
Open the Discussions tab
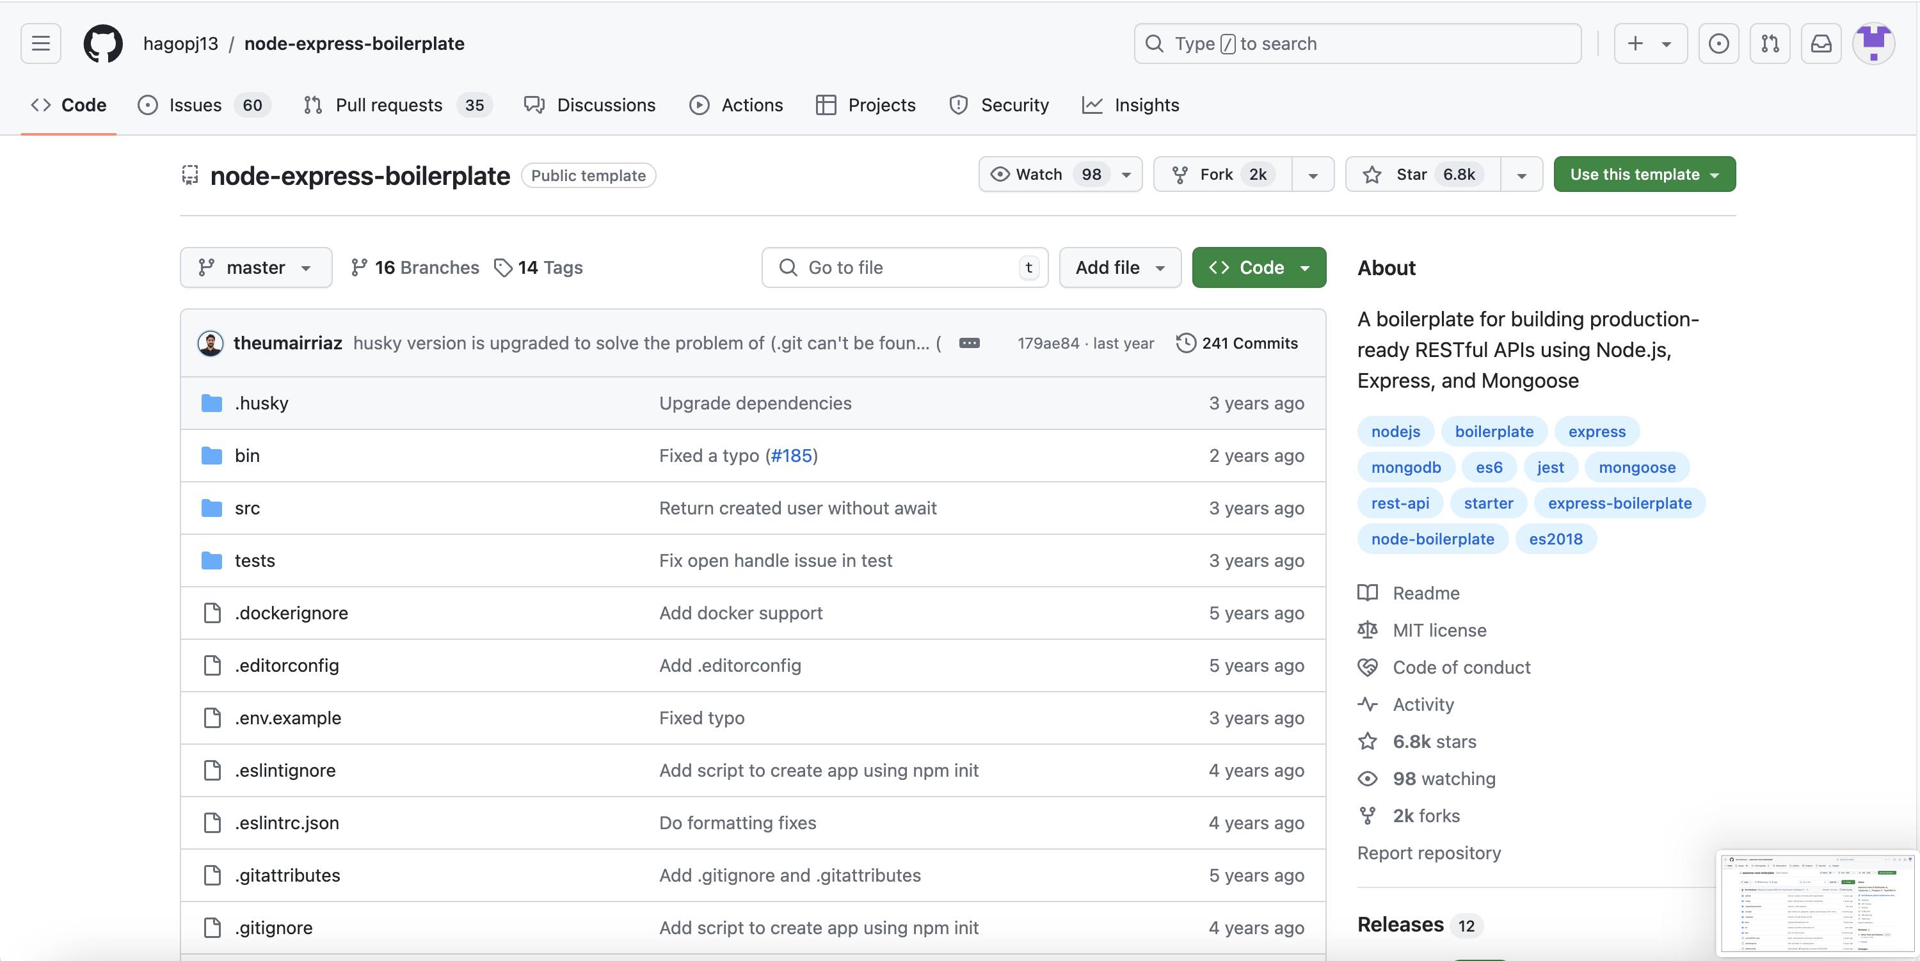tap(589, 105)
